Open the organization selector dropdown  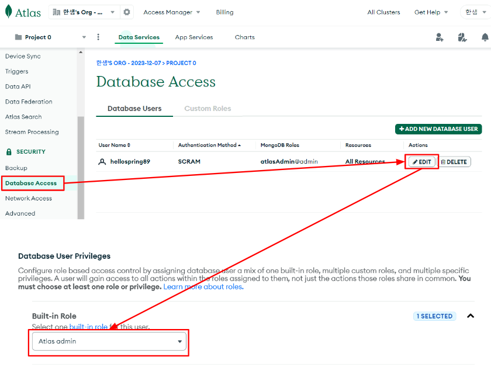click(x=84, y=12)
